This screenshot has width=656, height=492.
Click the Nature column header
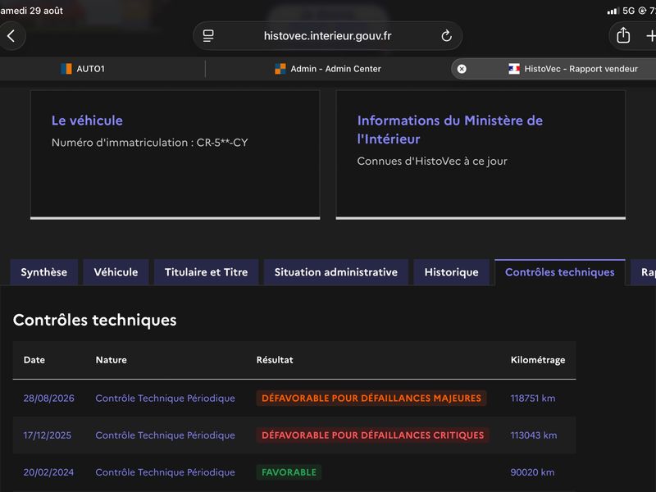click(112, 360)
